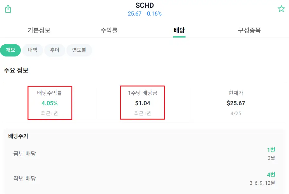The height and width of the screenshot is (194, 289).
Task: Open the 연도별 yearly chip
Action: [x=79, y=50]
